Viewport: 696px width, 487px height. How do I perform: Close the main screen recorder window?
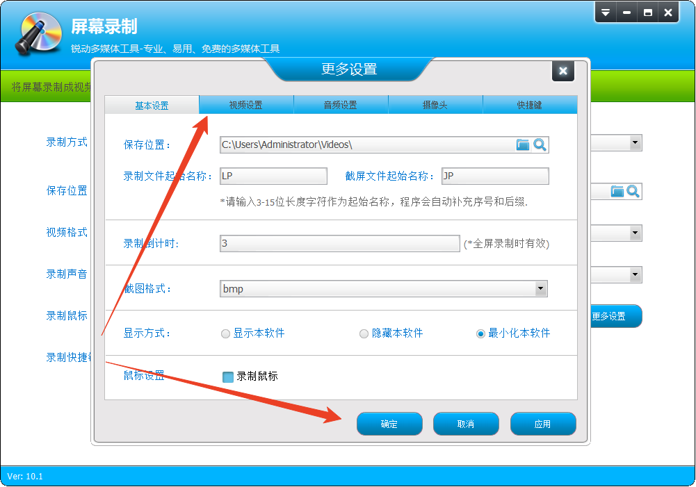[x=668, y=13]
